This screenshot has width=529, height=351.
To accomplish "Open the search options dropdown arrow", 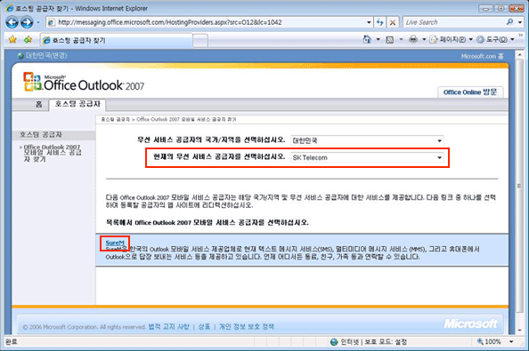I will point(520,22).
